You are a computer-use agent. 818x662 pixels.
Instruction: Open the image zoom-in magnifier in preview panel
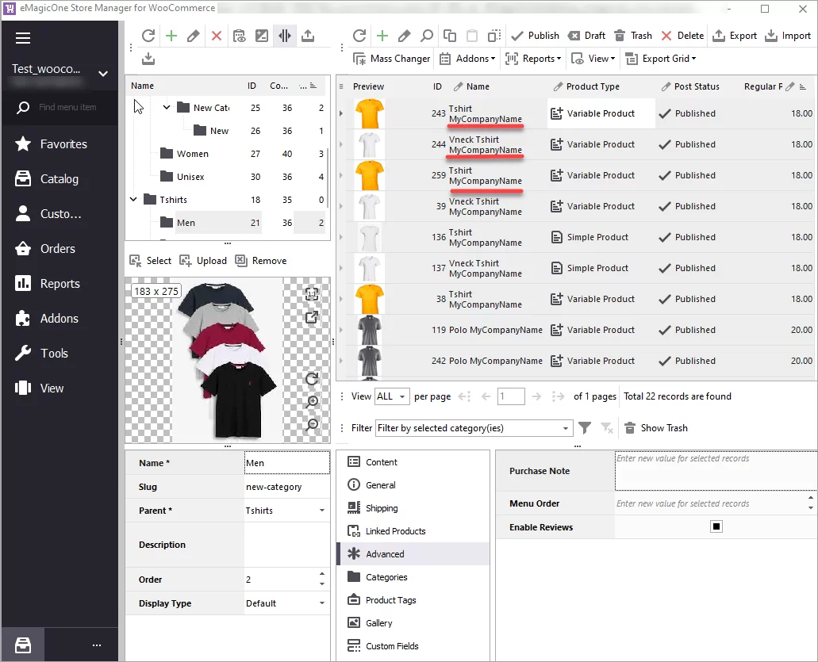click(312, 403)
